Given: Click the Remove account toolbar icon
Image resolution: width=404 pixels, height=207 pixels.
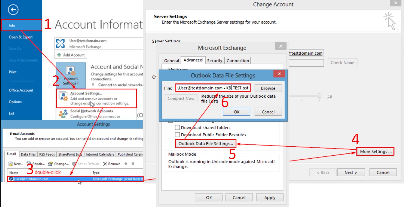Looking at the screenshot, I should pyautogui.click(x=105, y=164).
